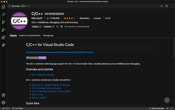
Task: Click the scroll-to-top round button
Action: point(167,100)
